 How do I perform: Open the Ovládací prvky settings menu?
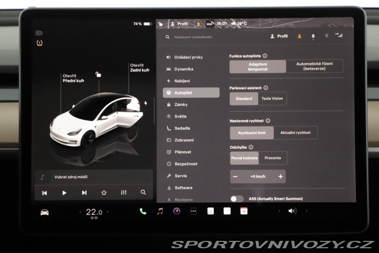click(x=185, y=57)
